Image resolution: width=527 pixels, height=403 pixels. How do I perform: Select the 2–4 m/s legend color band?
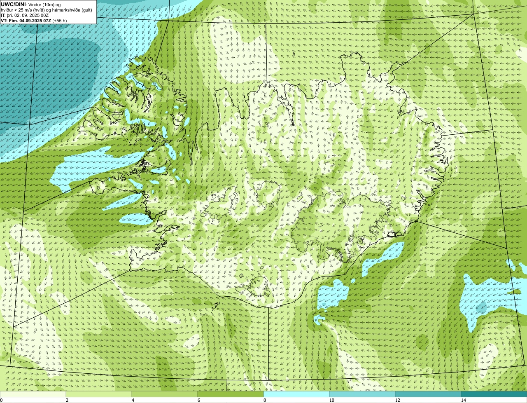click(x=99, y=394)
